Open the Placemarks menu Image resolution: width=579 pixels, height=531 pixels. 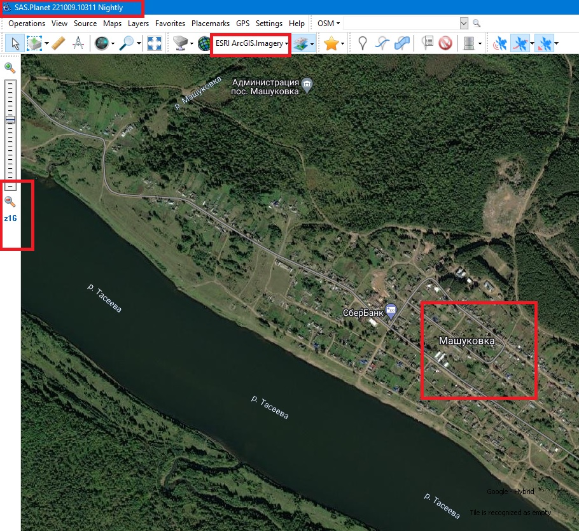[x=210, y=24]
